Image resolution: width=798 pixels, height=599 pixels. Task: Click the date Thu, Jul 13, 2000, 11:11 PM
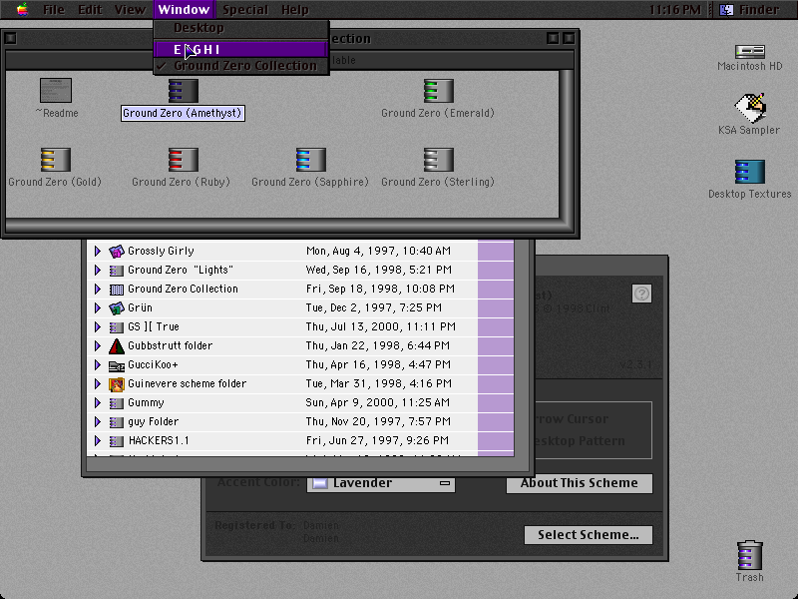381,327
